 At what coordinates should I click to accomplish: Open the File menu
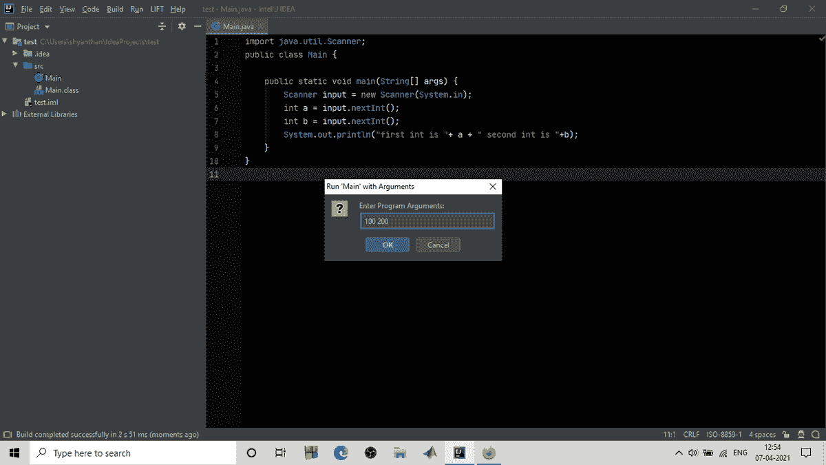coord(26,9)
